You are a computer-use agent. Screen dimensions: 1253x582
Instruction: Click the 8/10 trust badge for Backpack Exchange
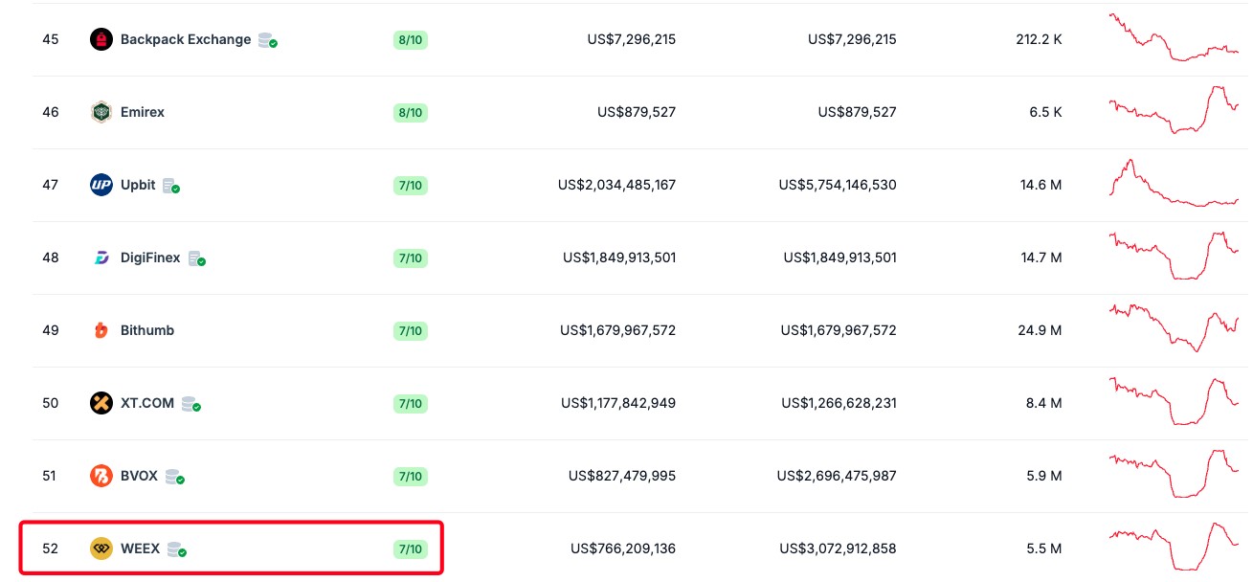click(410, 40)
